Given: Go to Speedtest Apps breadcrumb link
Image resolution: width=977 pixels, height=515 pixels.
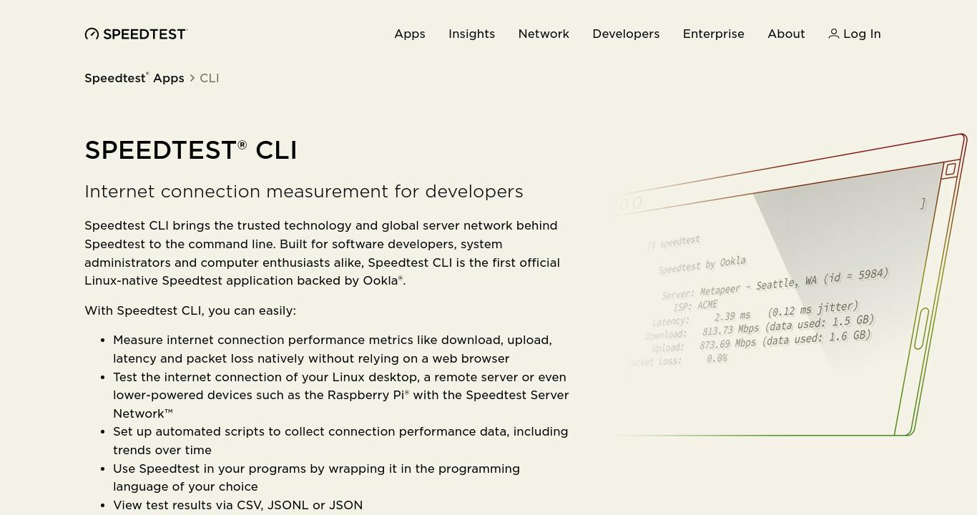Looking at the screenshot, I should (x=134, y=78).
